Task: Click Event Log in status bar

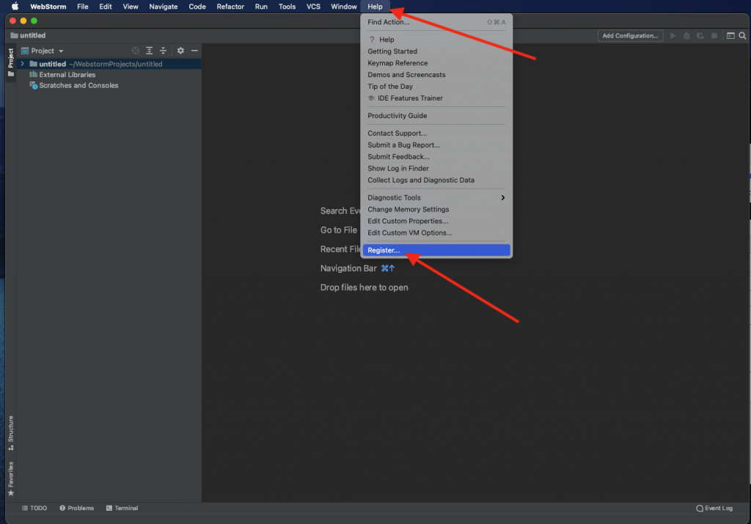Action: (x=714, y=508)
